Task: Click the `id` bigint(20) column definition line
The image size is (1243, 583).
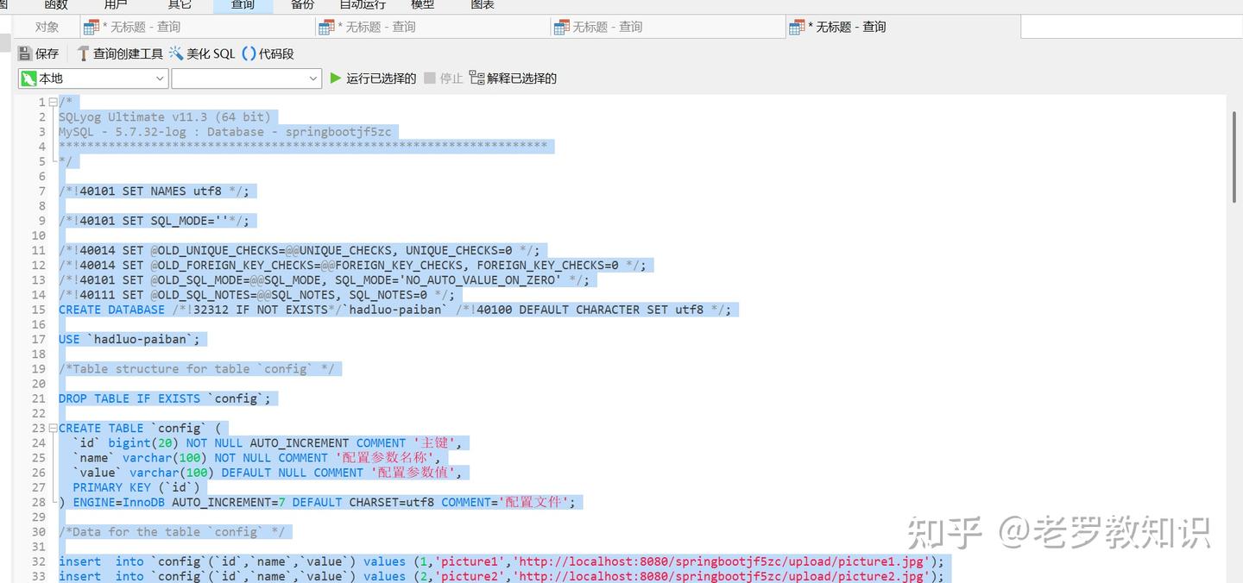Action: click(268, 442)
